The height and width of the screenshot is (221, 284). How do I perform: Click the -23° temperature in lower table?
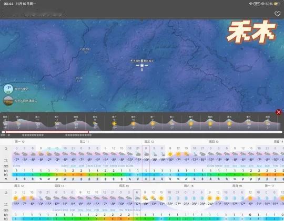[169, 204]
